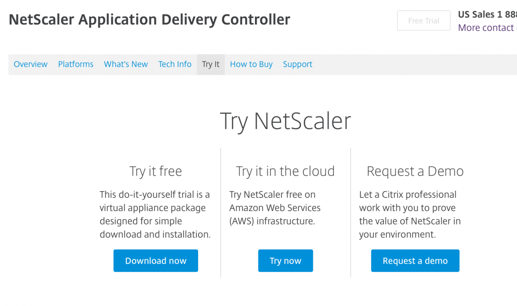Screen dimensions: 517x306
Task: Click the do-it-yourself trial description paragraph
Action: coord(155,215)
